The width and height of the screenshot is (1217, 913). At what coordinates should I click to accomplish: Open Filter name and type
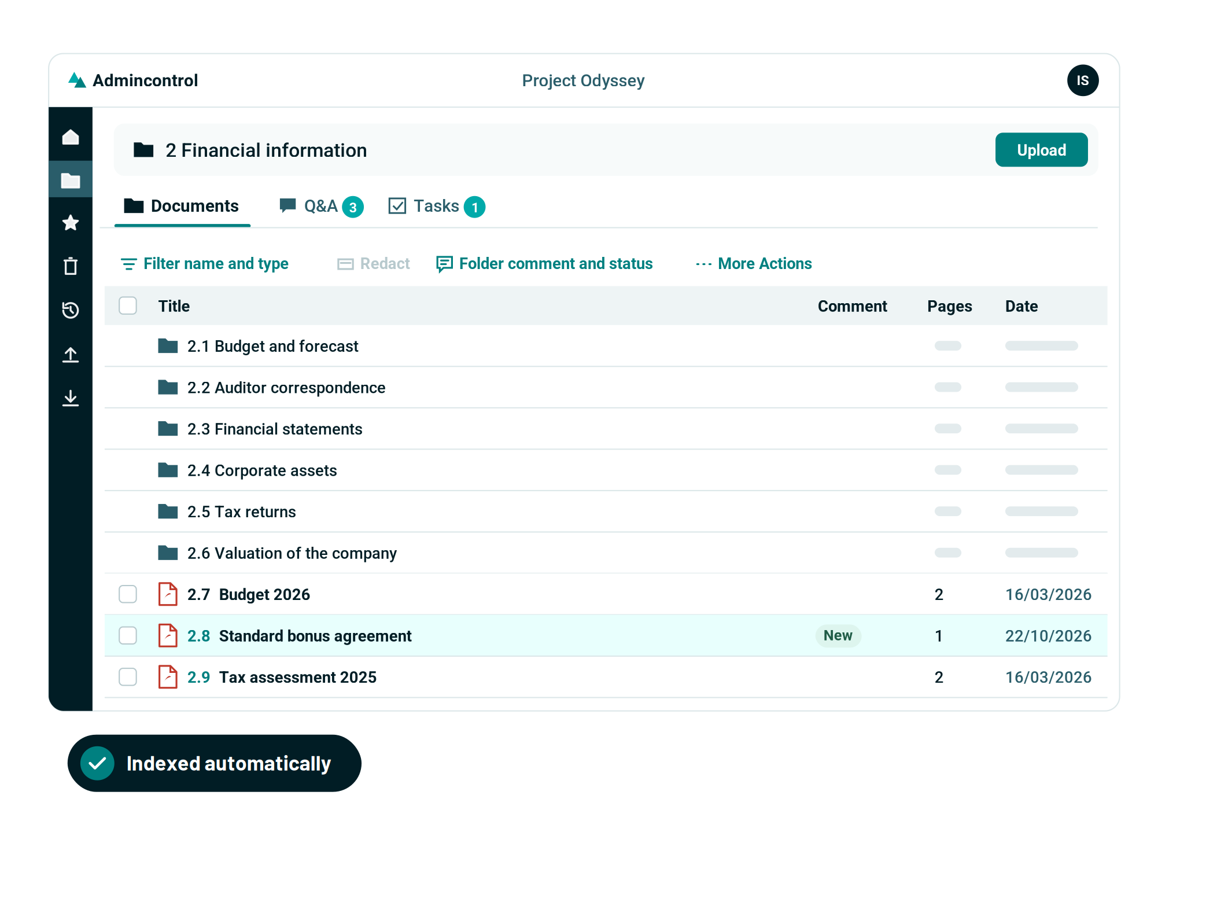pyautogui.click(x=204, y=264)
